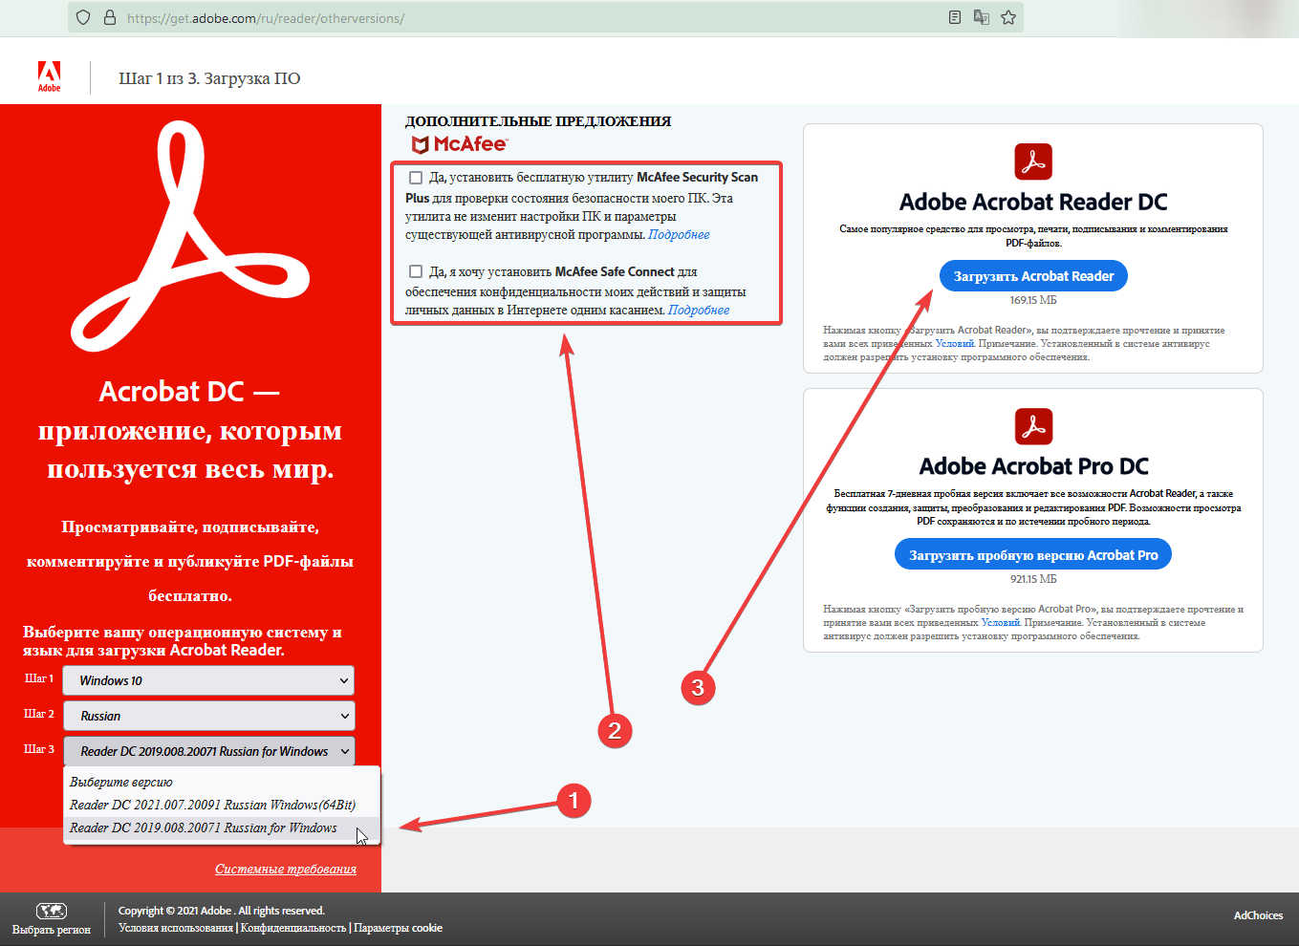Open the Системные требования link
This screenshot has width=1299, height=946.
[285, 869]
